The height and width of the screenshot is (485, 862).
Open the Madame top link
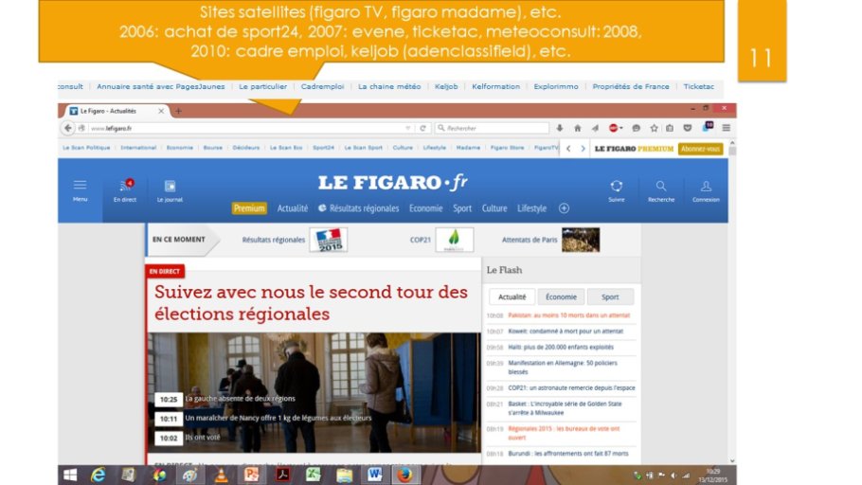pos(468,148)
